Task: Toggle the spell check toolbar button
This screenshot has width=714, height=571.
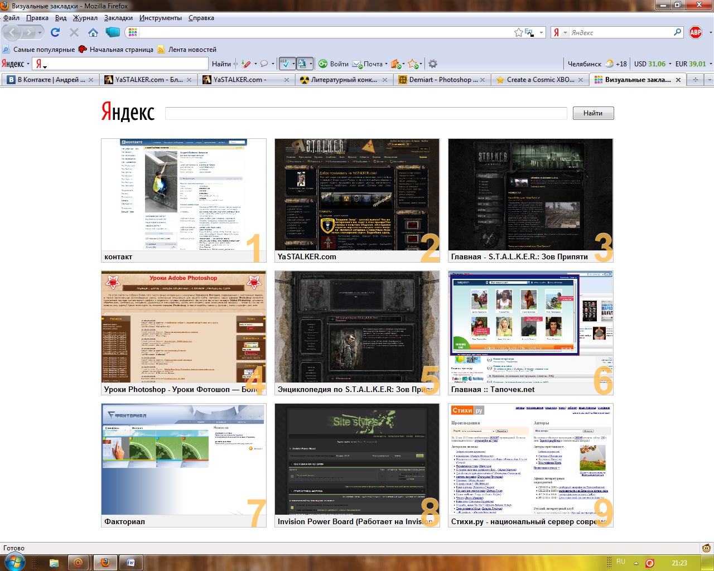Action: (x=285, y=64)
